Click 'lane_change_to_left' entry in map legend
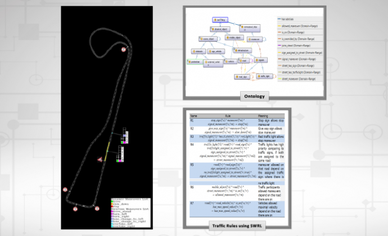 point(128,219)
